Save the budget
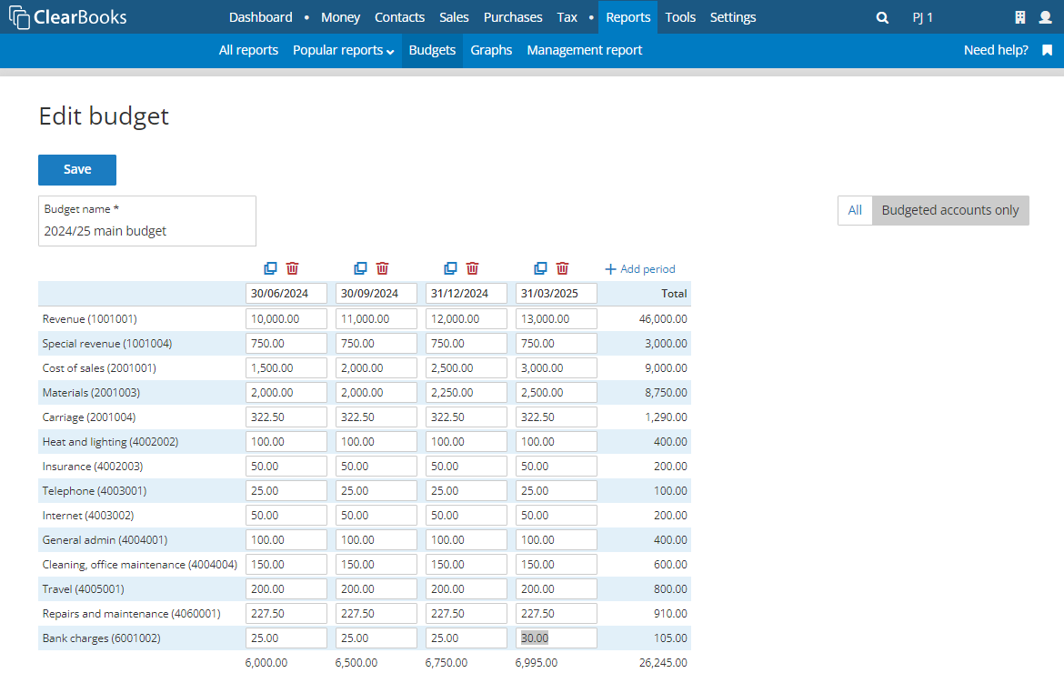The width and height of the screenshot is (1064, 673). click(x=77, y=169)
